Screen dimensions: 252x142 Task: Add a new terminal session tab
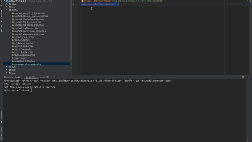pyautogui.click(x=55, y=77)
